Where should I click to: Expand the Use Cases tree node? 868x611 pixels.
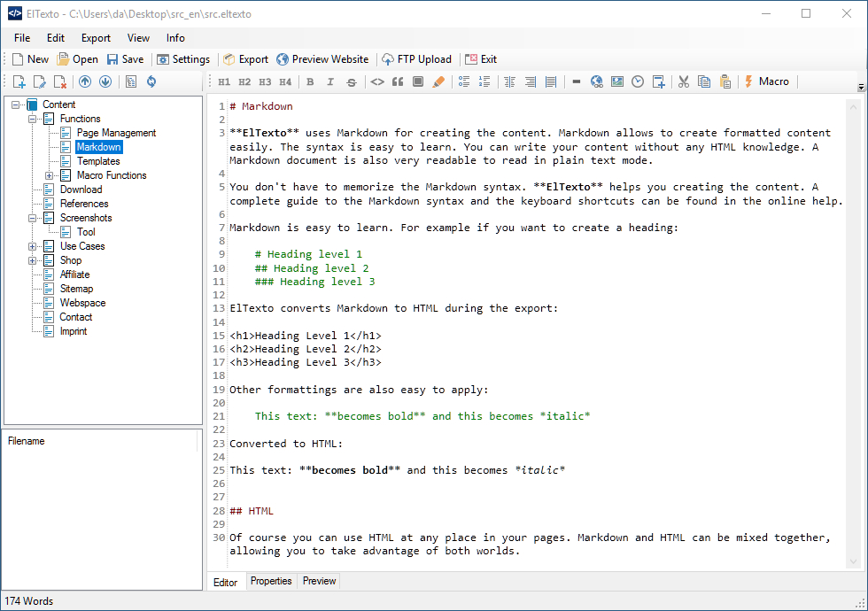(33, 246)
